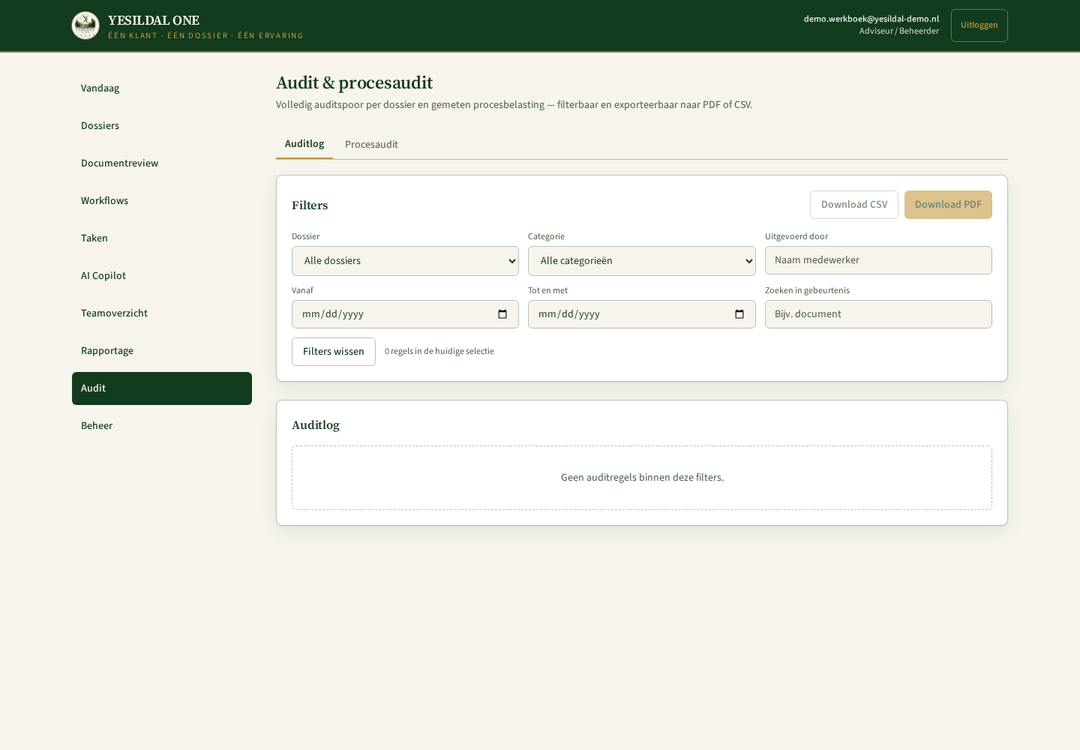Screen dimensions: 1080x750
Task: Expand the Alle dossiers dropdown
Action: click(x=405, y=261)
